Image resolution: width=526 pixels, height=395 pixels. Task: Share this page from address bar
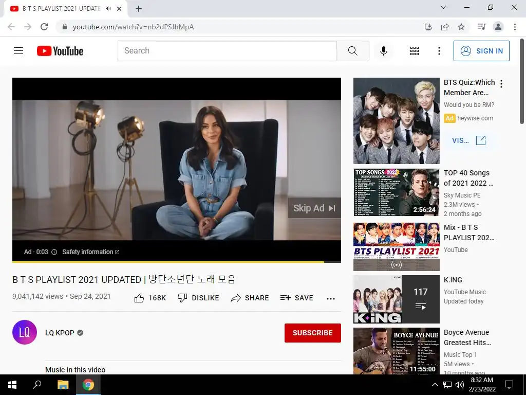(445, 27)
